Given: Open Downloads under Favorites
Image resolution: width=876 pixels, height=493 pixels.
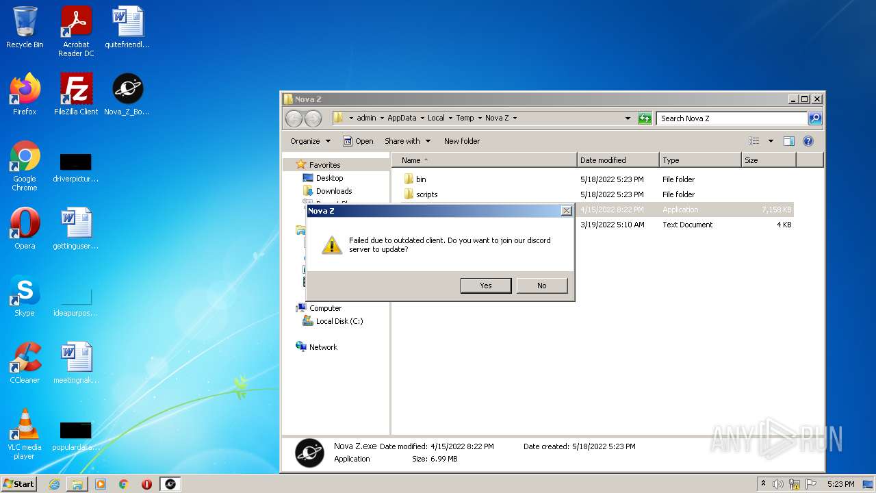Looking at the screenshot, I should (x=334, y=191).
